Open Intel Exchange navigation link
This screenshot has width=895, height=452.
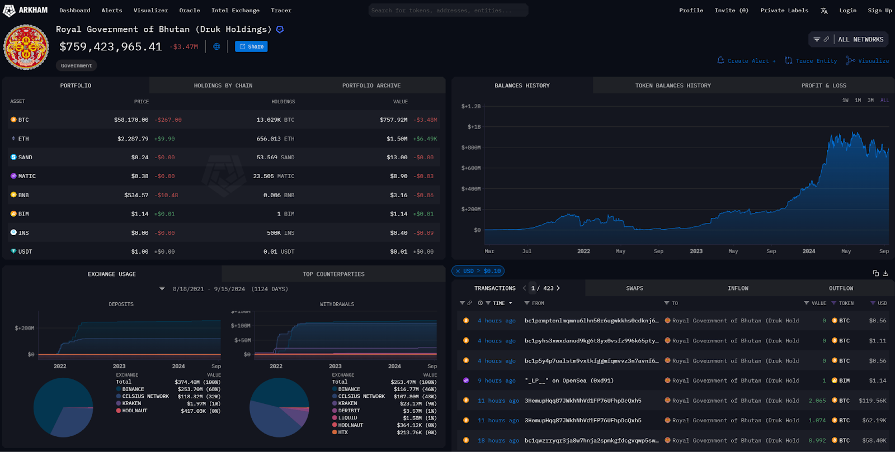click(235, 11)
